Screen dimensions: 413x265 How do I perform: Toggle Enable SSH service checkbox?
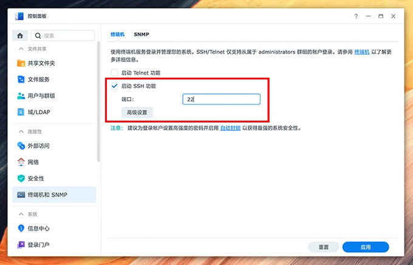click(x=114, y=86)
